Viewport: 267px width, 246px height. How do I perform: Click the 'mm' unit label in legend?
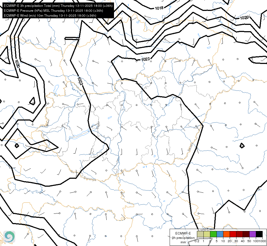(183, 242)
